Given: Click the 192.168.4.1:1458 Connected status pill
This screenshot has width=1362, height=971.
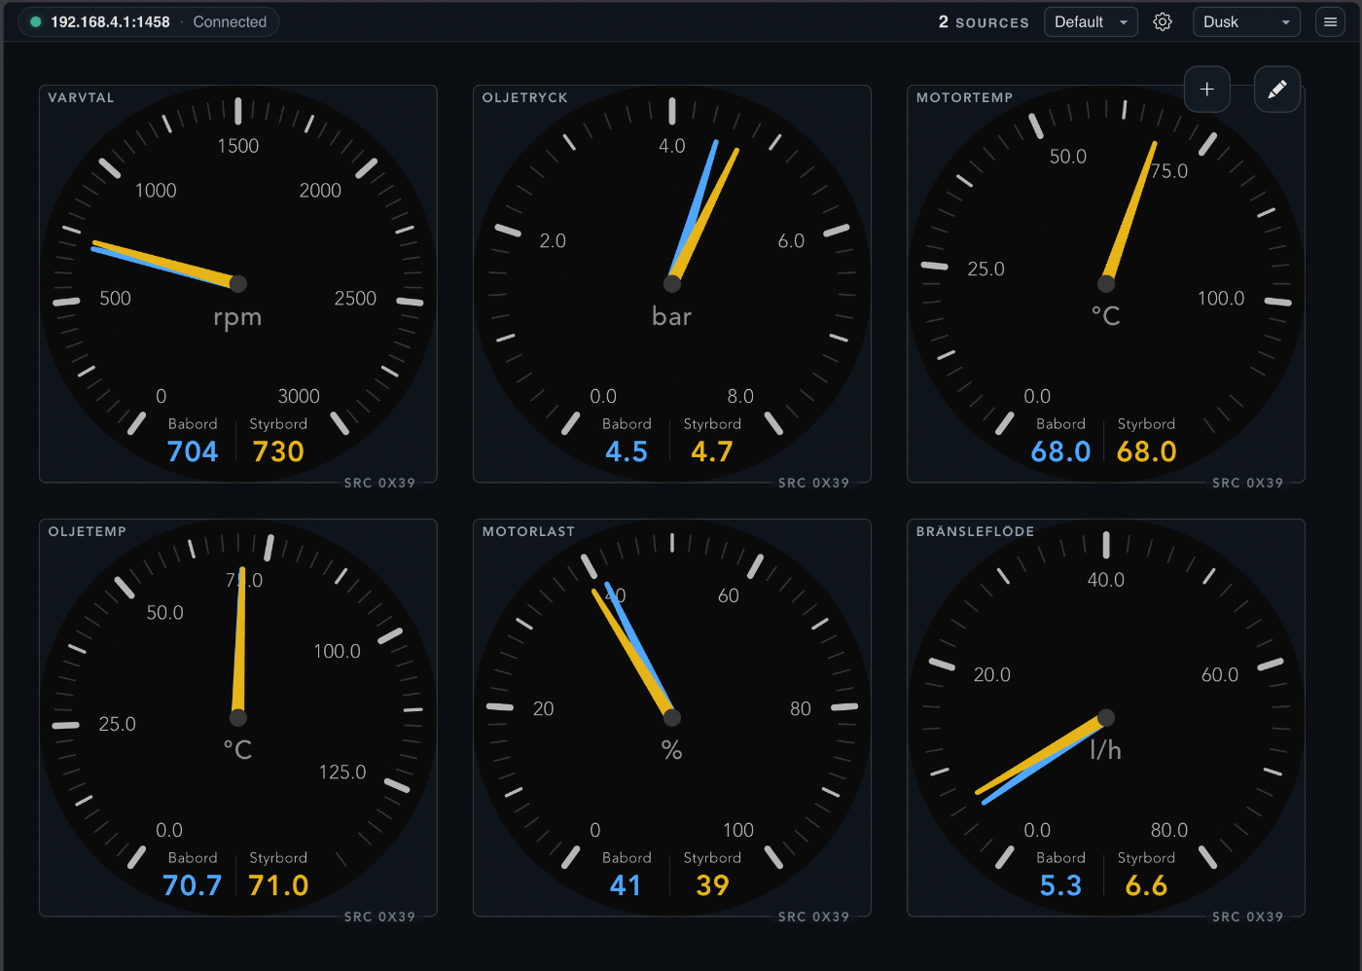Looking at the screenshot, I should [149, 21].
